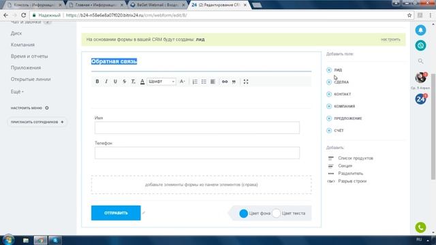Viewport: 436px width, 245px height.
Task: Open Компания in the left menu
Action: 22,45
